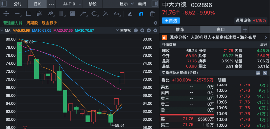Collapse the MA indicator chevron
The width and height of the screenshot is (270, 129).
pos(2,30)
